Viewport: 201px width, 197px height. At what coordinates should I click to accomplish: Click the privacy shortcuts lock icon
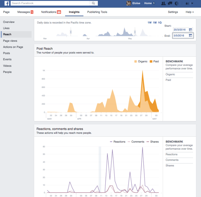(187, 4)
